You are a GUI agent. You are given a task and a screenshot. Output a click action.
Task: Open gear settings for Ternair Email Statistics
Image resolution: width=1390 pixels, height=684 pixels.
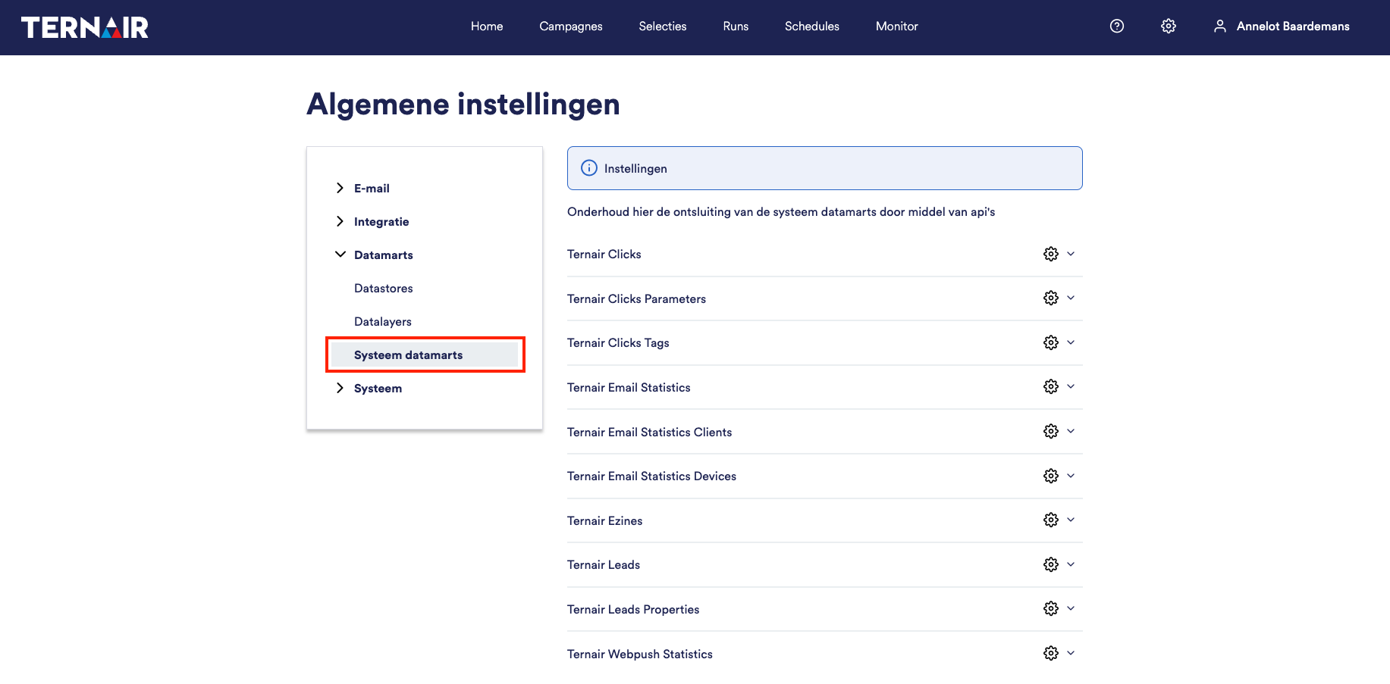click(x=1050, y=387)
